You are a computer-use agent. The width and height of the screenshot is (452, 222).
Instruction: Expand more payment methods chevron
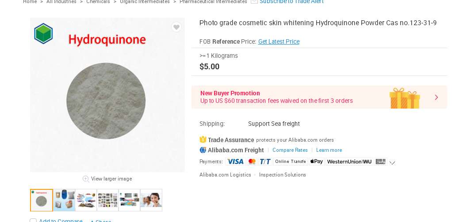pos(392,163)
